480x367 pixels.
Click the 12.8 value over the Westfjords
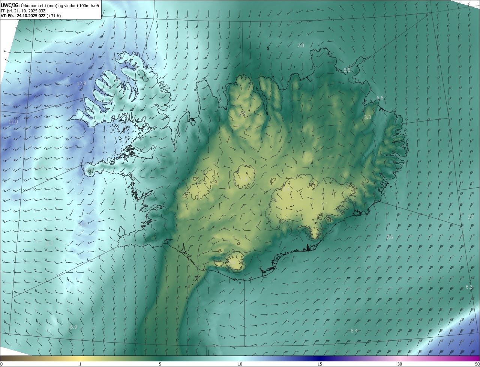click(81, 84)
